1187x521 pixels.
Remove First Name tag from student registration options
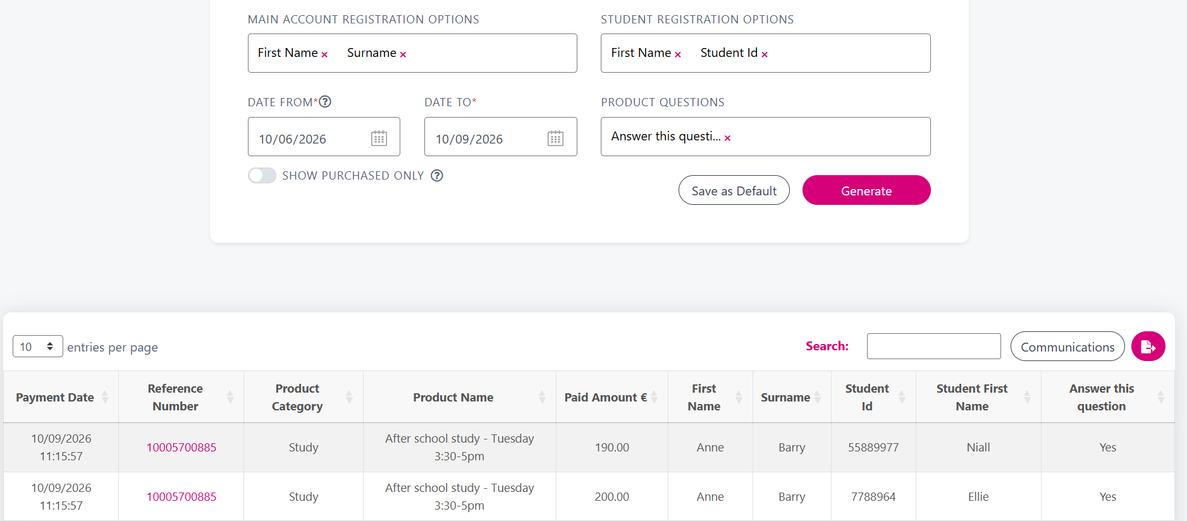coord(678,54)
